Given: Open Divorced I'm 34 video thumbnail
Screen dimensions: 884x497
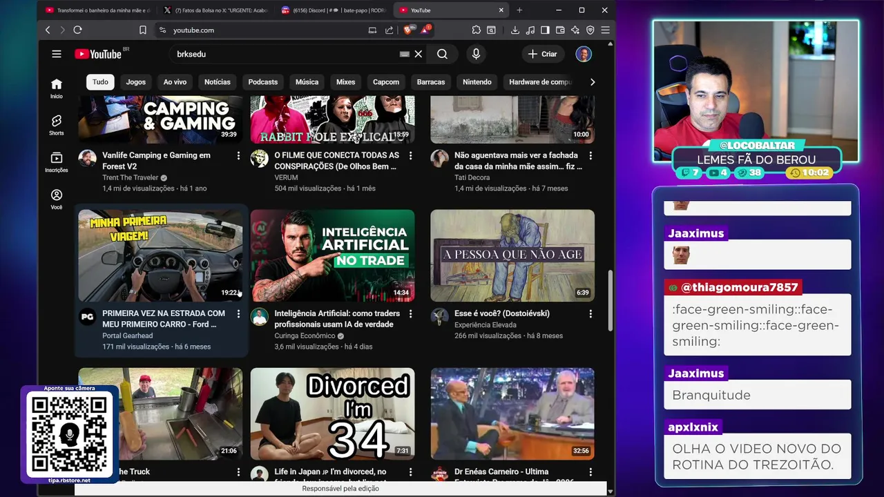Looking at the screenshot, I should [333, 414].
